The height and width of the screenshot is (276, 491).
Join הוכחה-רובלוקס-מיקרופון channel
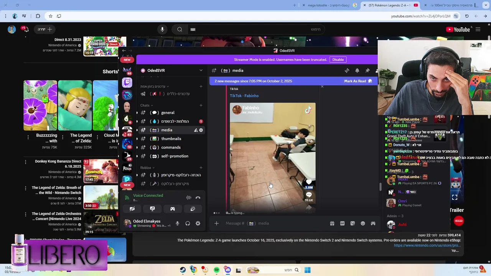pyautogui.click(x=171, y=175)
